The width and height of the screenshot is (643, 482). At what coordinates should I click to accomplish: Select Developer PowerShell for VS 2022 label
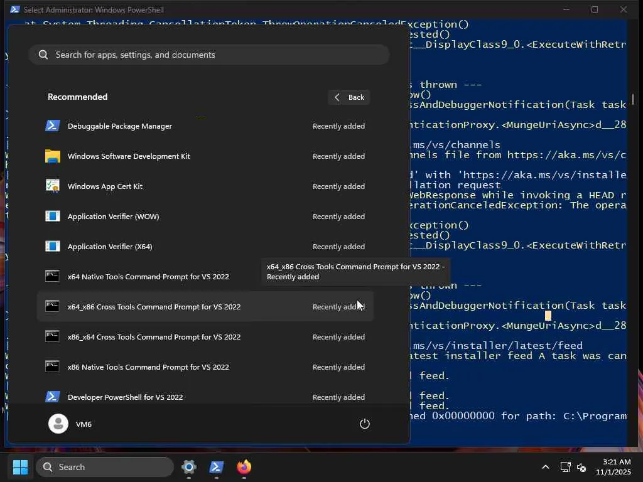(125, 397)
